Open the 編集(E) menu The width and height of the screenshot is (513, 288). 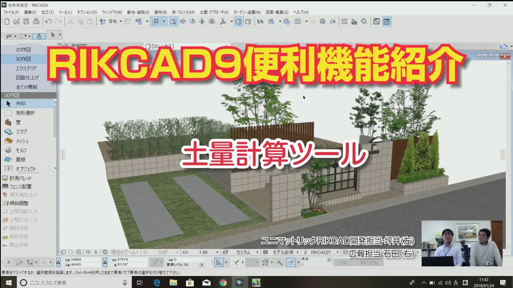30,12
